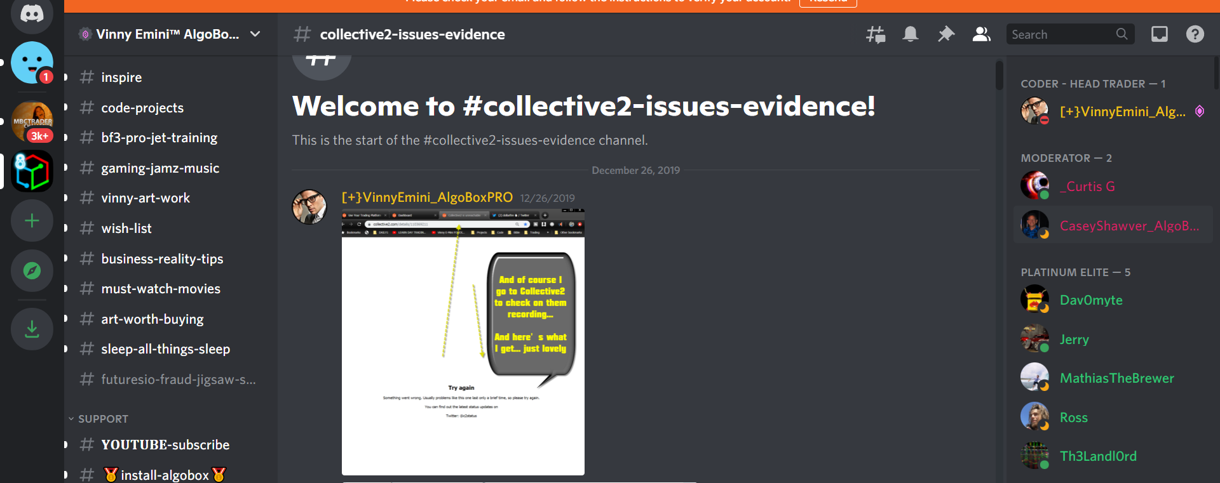
Task: Select Dav0myte in member list
Action: point(1113,300)
